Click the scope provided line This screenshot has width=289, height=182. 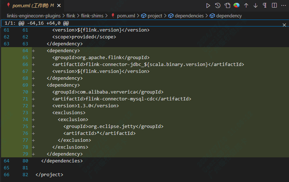point(84,37)
